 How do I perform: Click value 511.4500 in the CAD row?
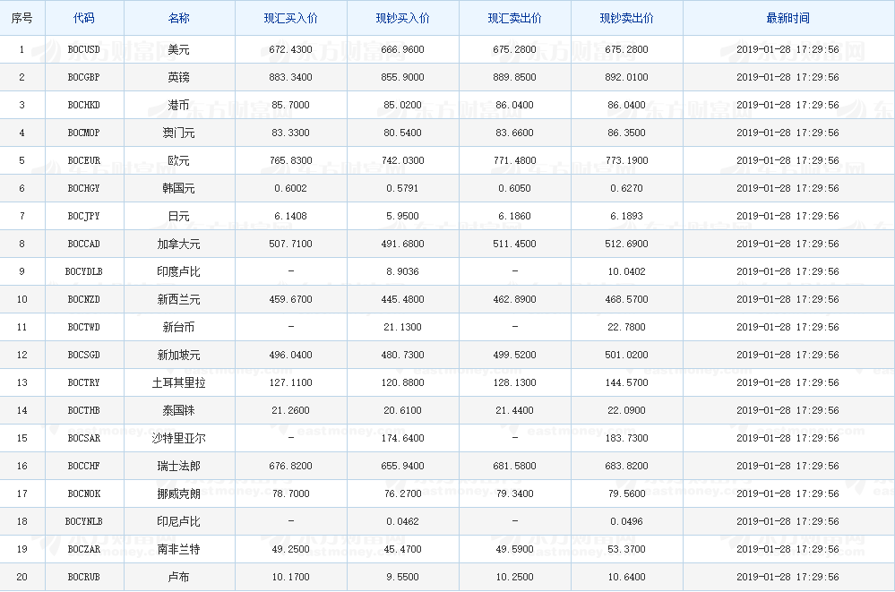tap(514, 244)
